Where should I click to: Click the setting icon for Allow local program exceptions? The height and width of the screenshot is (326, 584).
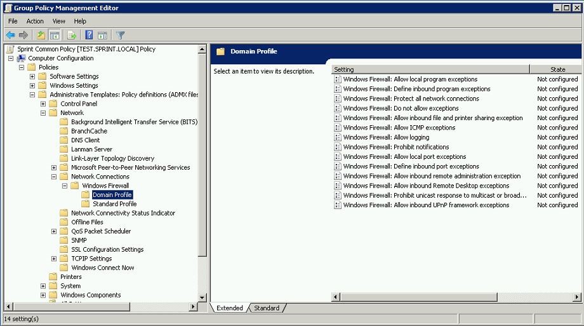click(x=338, y=79)
